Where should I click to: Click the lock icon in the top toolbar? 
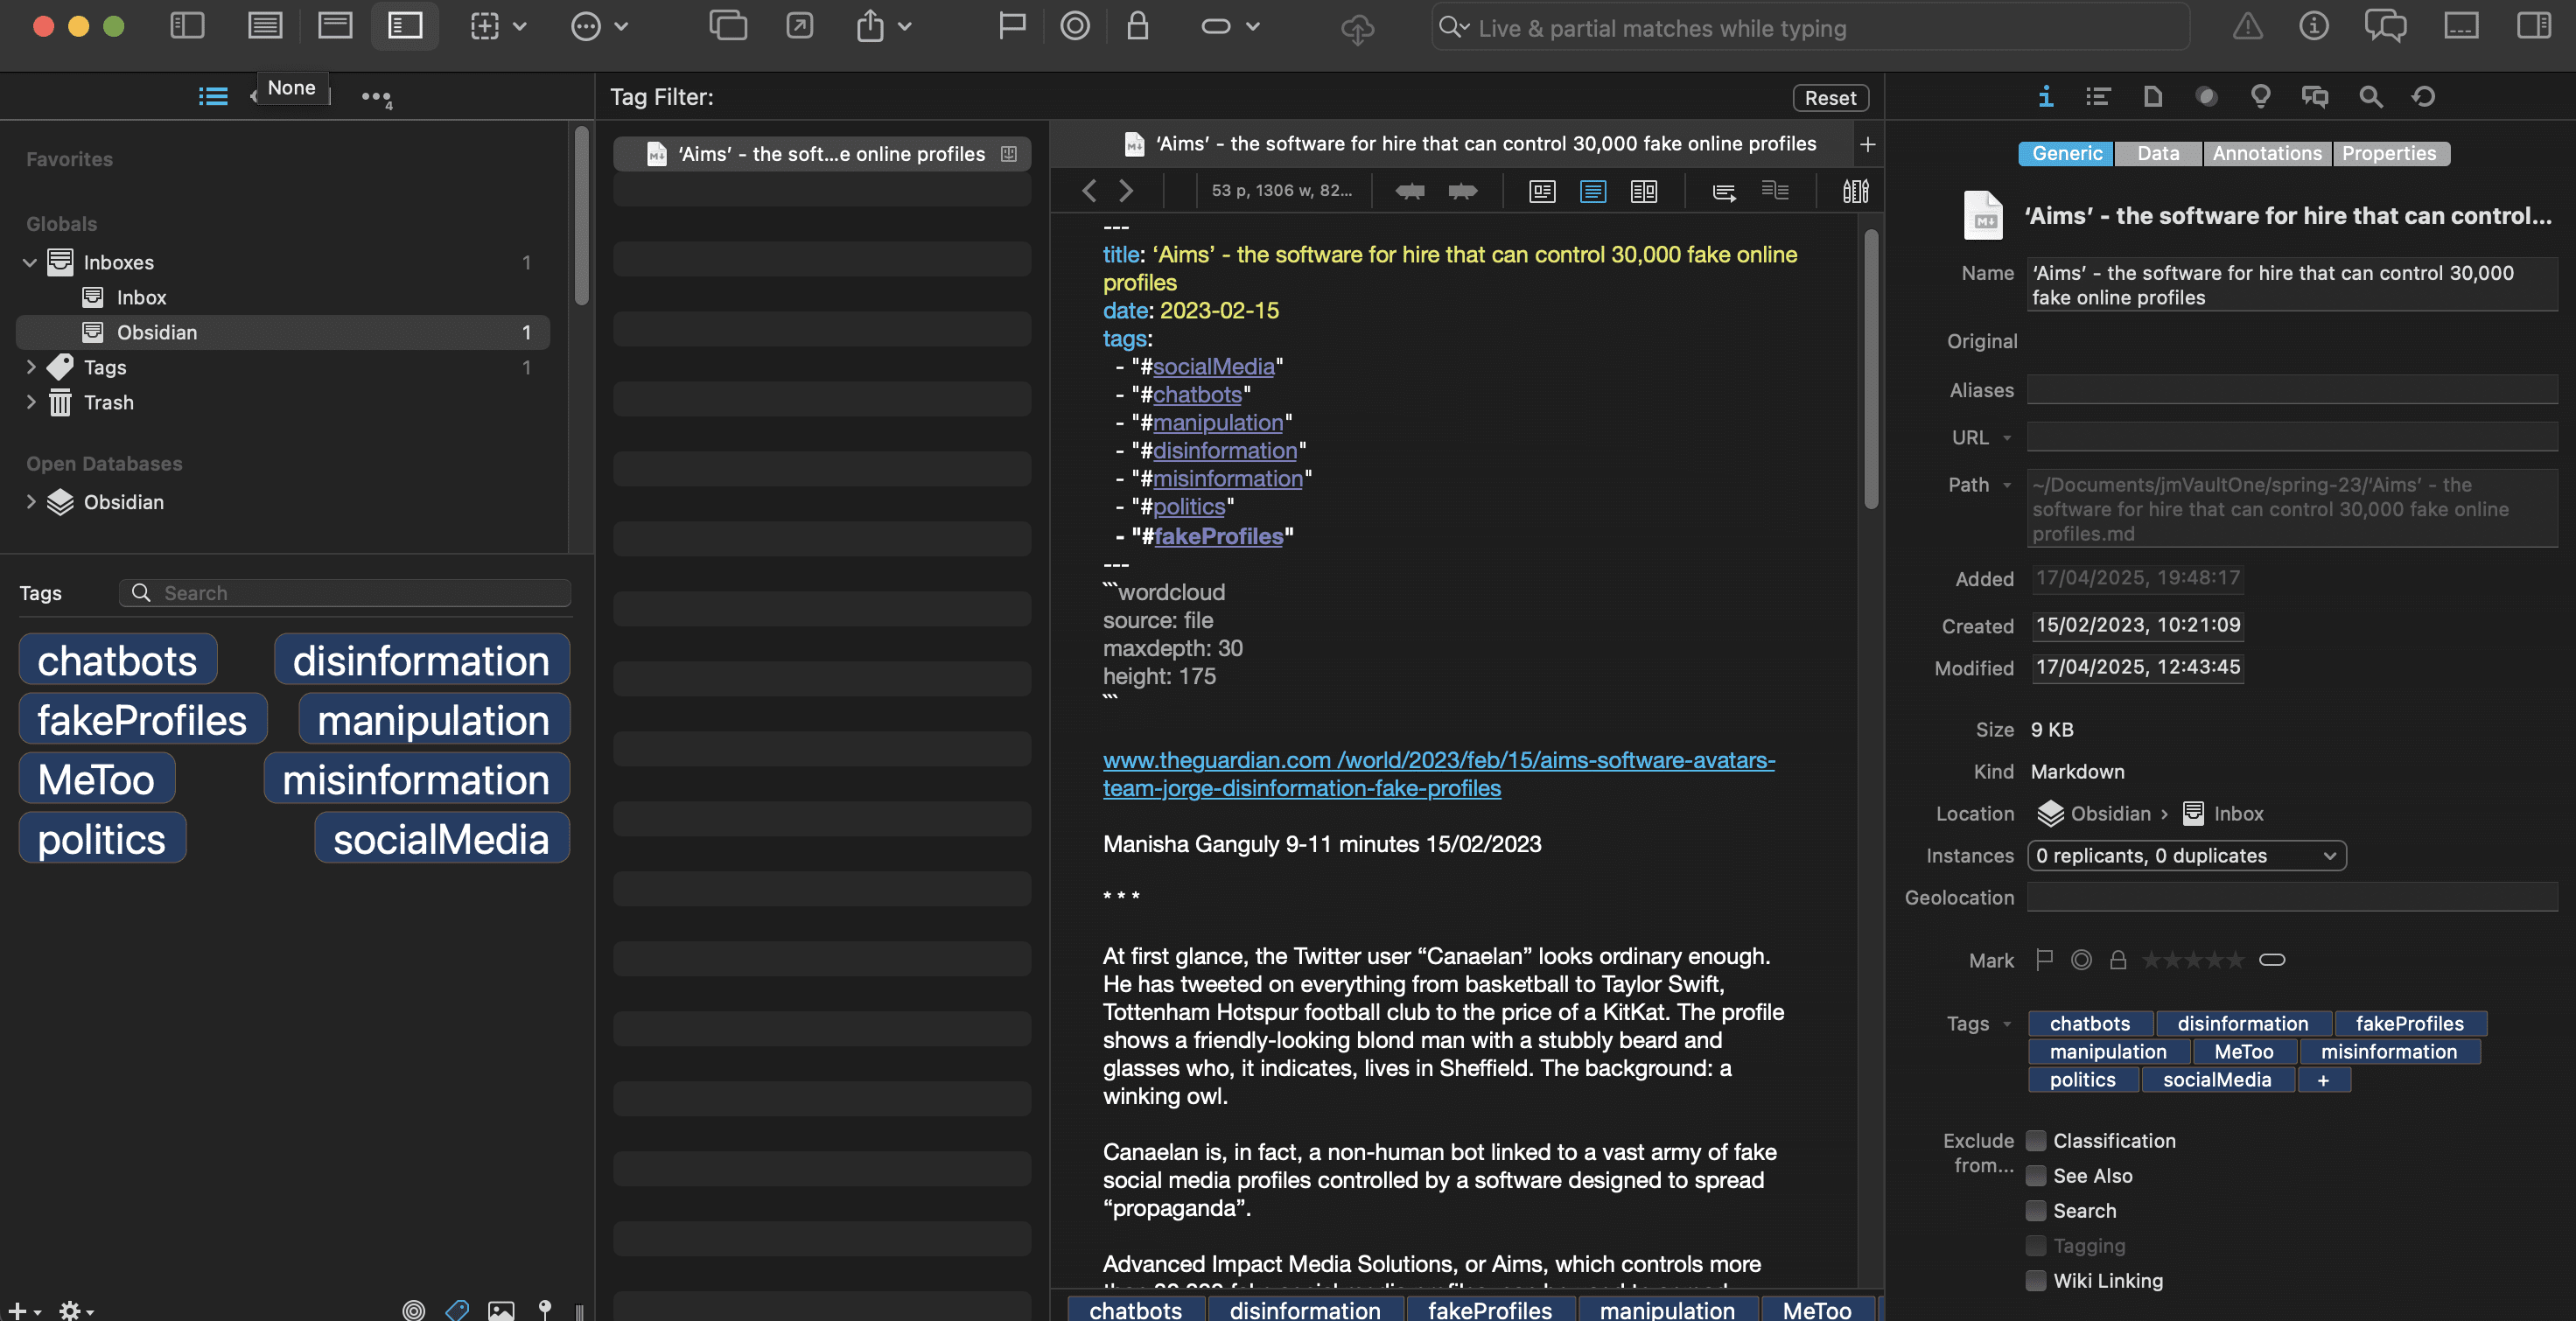tap(1137, 26)
